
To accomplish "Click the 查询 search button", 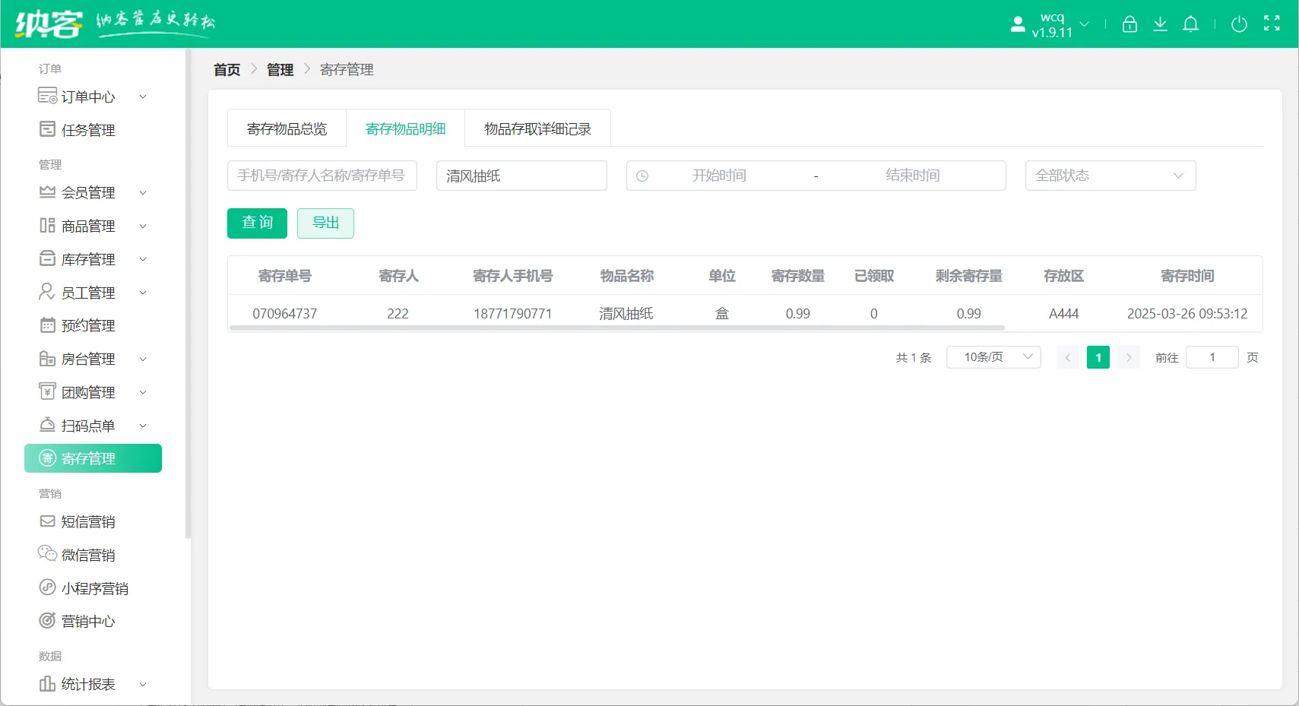I will coord(257,223).
